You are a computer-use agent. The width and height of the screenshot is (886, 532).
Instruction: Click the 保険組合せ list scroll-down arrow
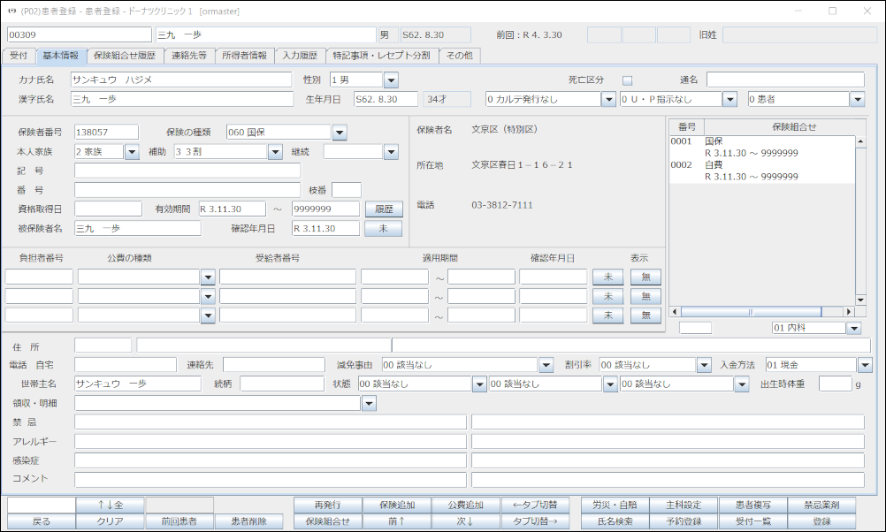860,300
